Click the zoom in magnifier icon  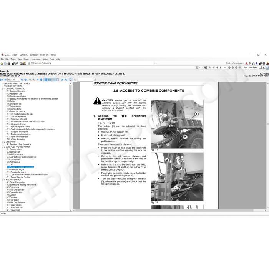click(x=30, y=80)
